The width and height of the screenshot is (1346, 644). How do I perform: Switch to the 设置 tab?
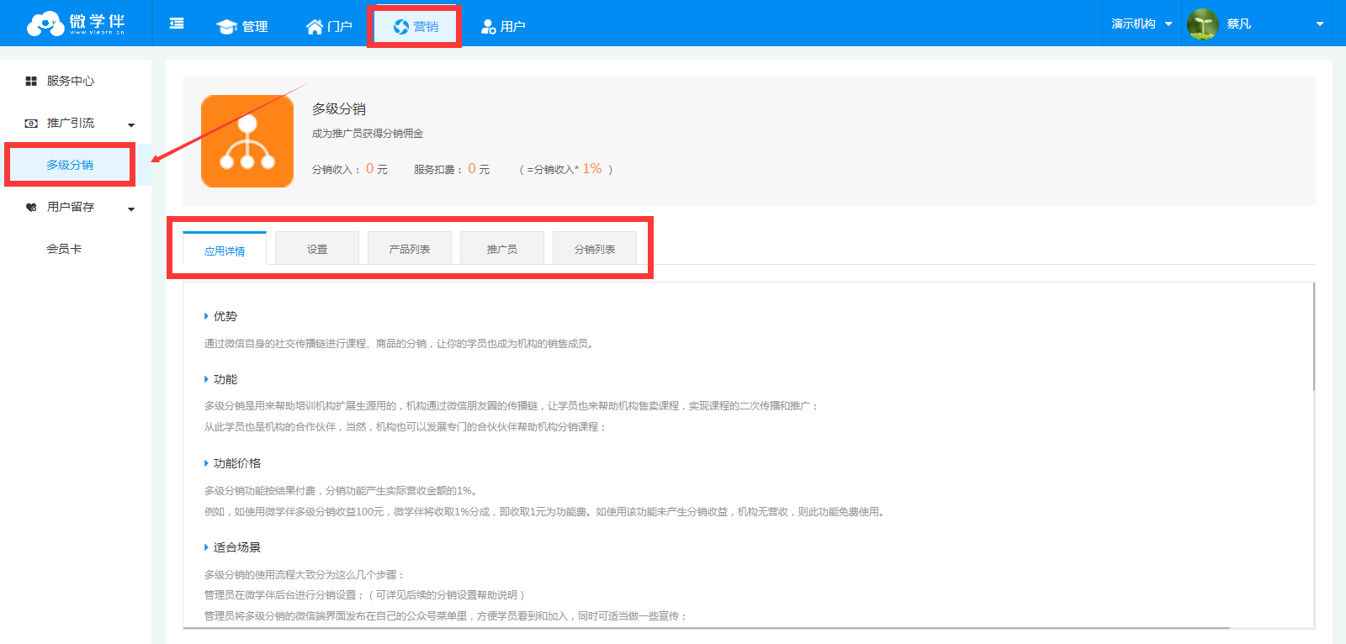pos(317,249)
